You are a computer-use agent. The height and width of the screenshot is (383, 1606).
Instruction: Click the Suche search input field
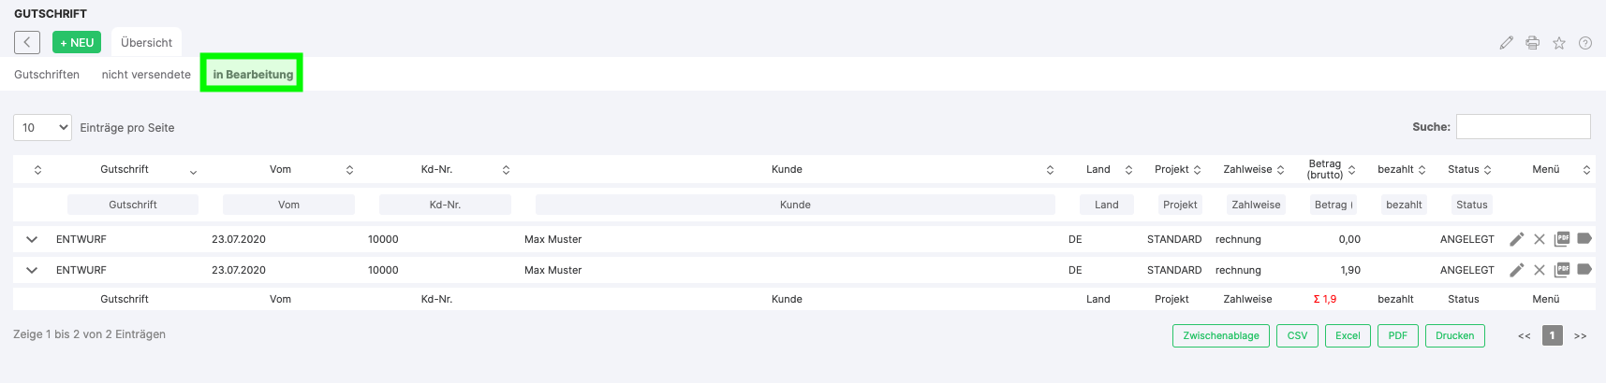(x=1523, y=127)
